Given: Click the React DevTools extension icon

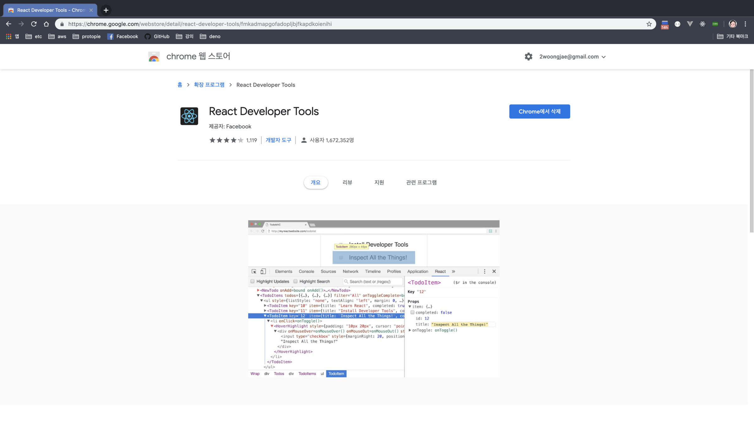Looking at the screenshot, I should point(702,24).
